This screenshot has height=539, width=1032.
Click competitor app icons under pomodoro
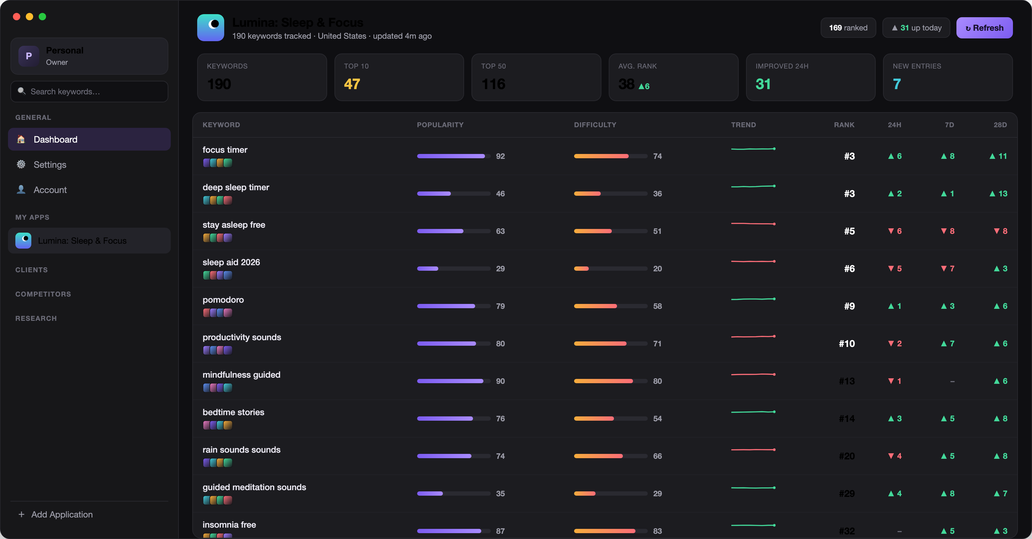click(217, 313)
